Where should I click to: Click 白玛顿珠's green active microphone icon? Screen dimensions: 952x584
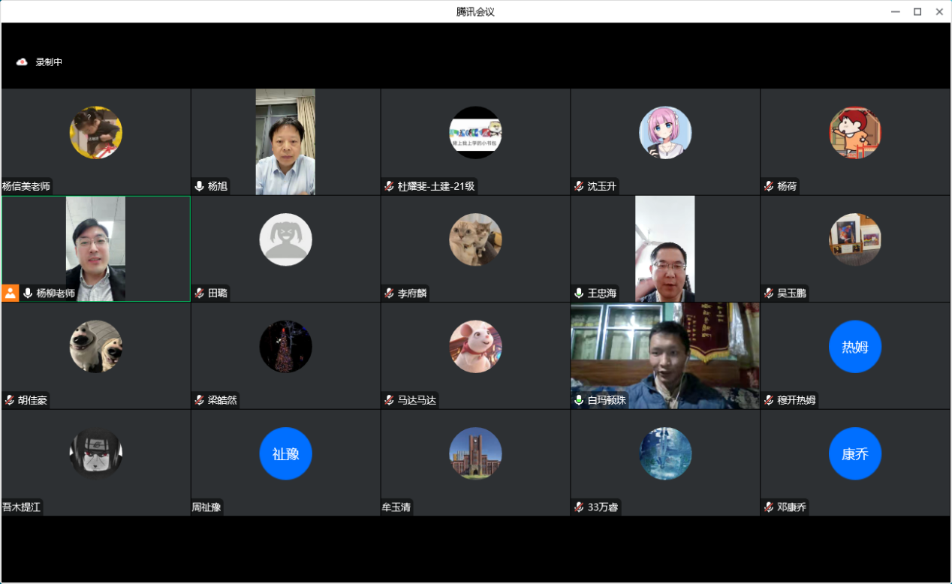coord(579,400)
